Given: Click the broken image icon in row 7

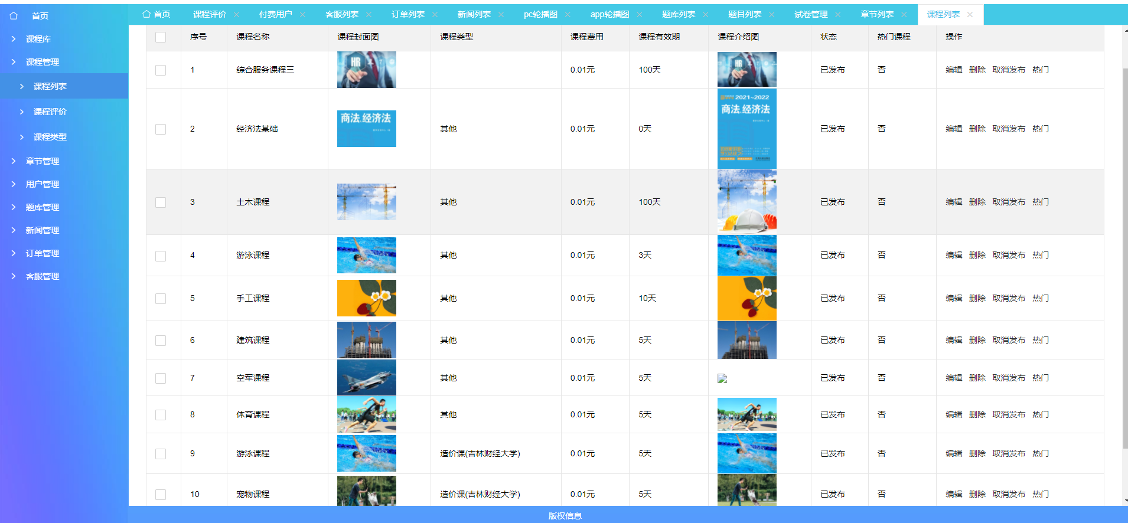Looking at the screenshot, I should coord(722,378).
